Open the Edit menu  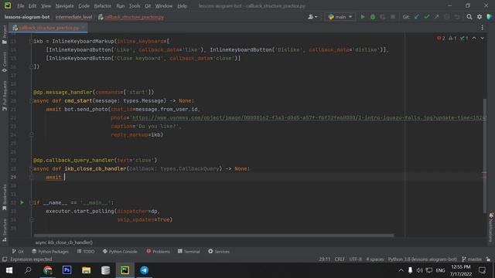(32, 6)
